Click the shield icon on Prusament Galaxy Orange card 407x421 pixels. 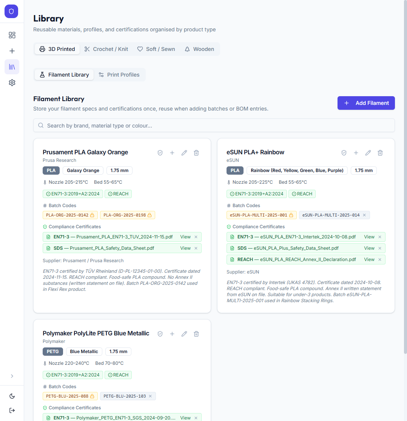point(160,153)
